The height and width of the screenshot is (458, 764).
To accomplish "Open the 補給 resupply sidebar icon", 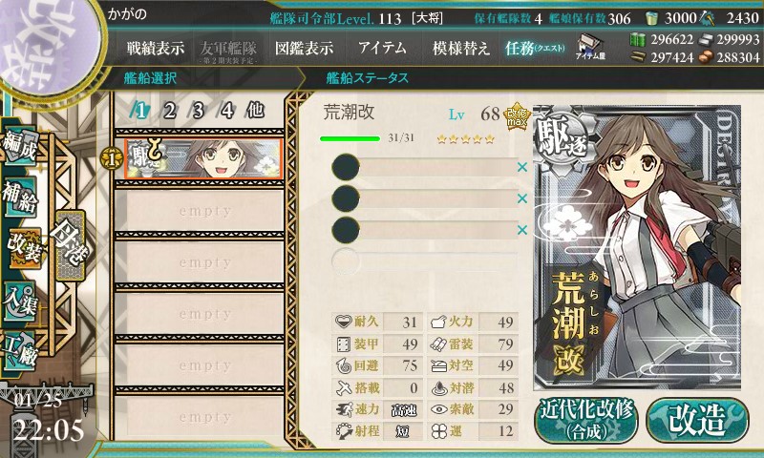I will pyautogui.click(x=20, y=197).
